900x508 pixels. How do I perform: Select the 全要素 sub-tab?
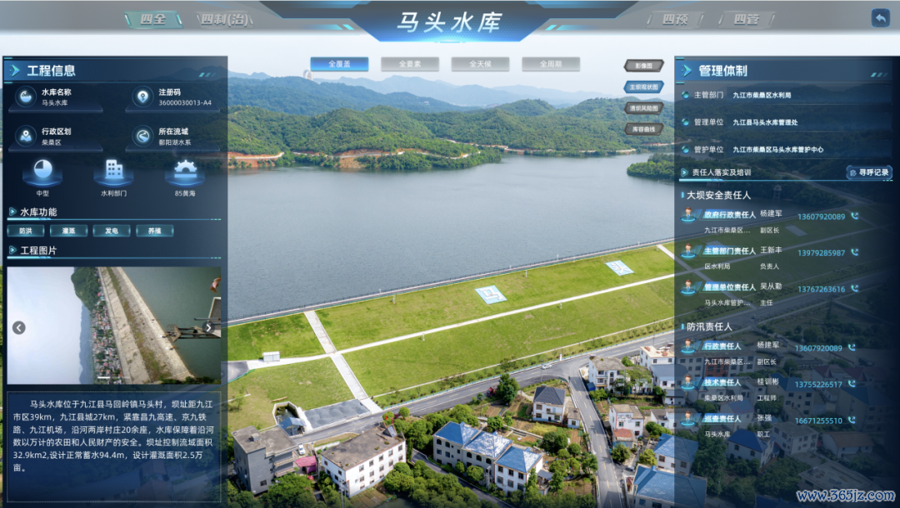click(410, 64)
